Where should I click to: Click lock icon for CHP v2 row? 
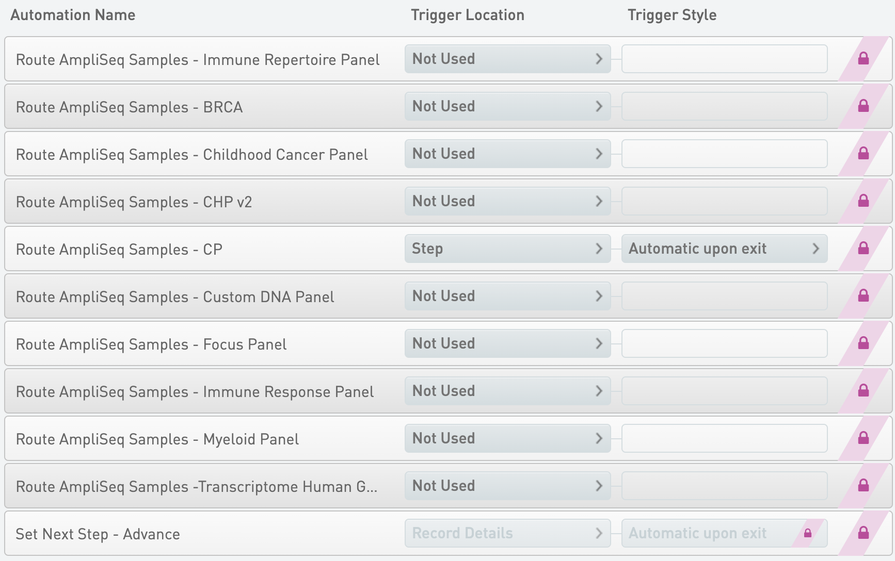click(x=863, y=201)
